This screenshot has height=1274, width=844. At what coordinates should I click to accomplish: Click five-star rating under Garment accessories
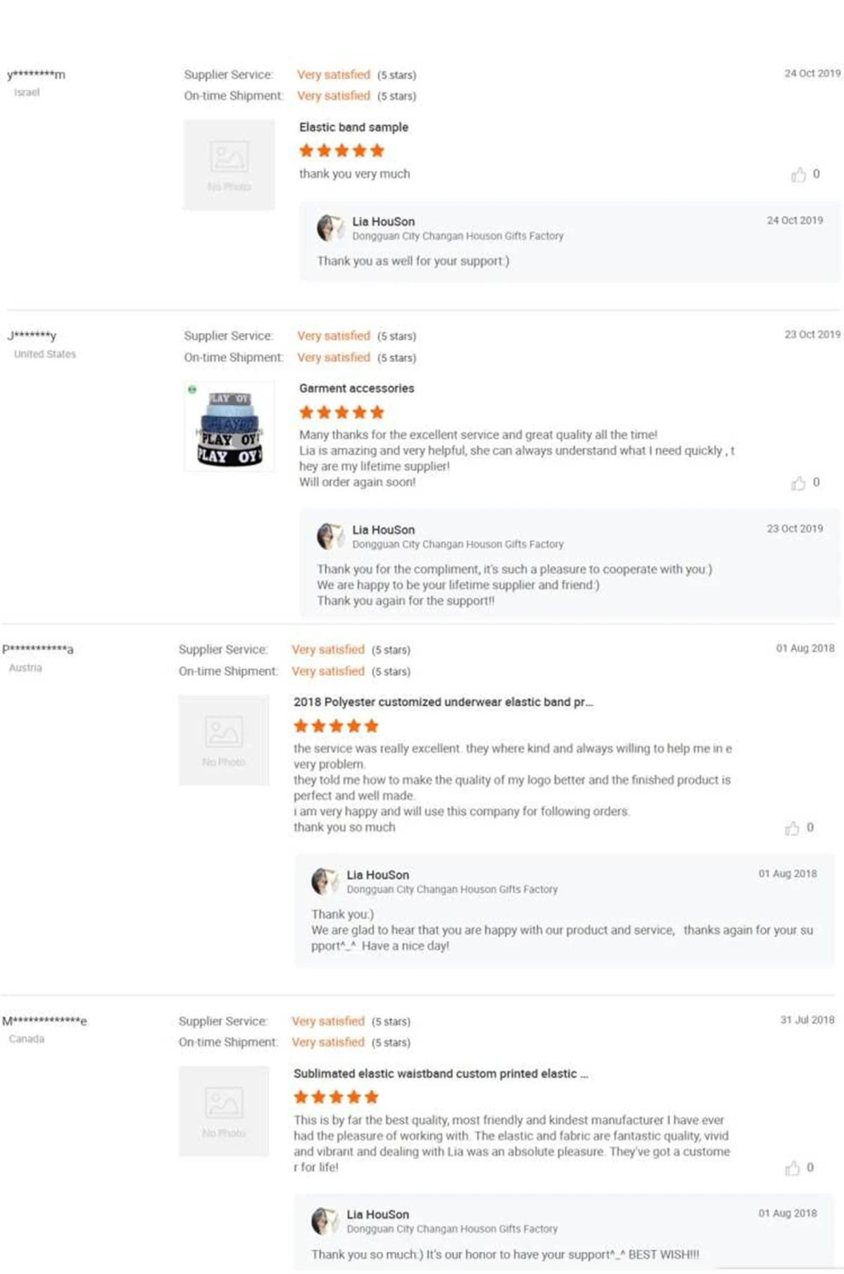coord(341,413)
